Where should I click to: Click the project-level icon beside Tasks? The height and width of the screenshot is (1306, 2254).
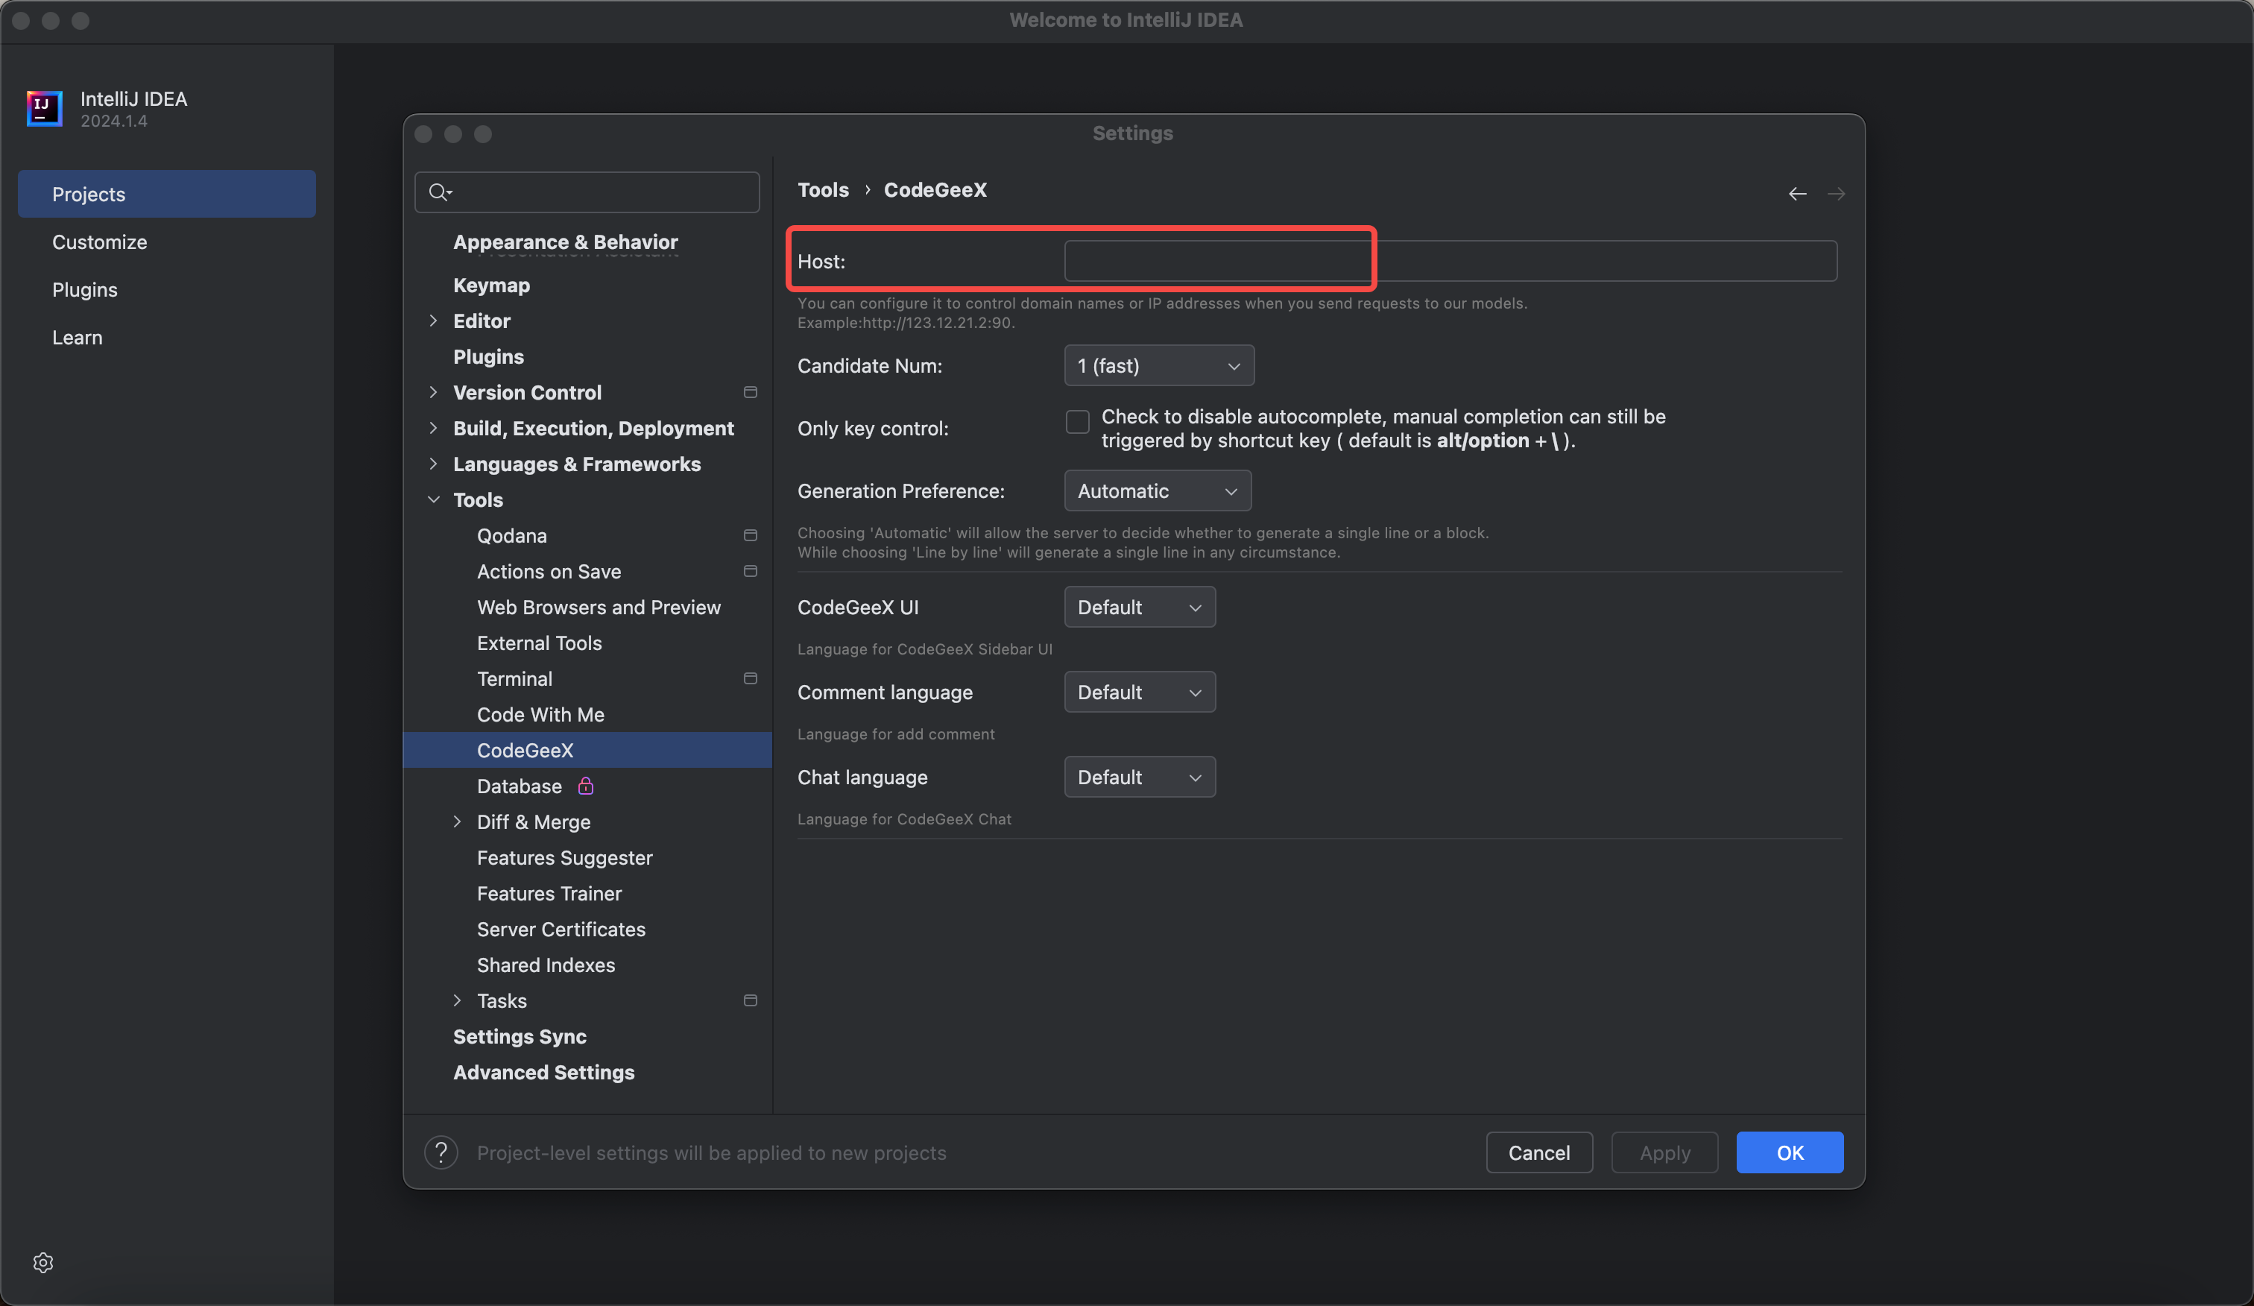751,1000
